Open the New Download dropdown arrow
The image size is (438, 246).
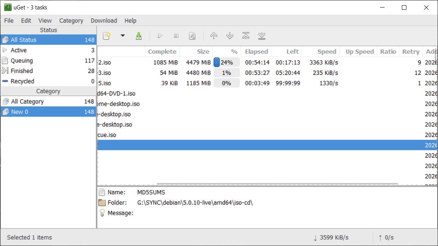(123, 36)
